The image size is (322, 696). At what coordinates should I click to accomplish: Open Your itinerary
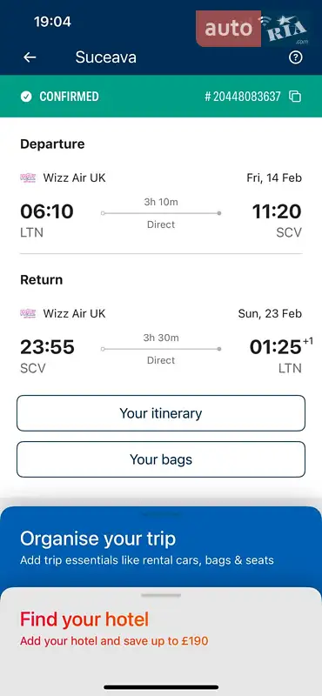point(161,413)
